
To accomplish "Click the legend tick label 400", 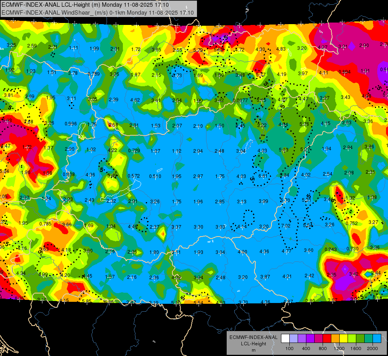I will (x=306, y=348).
